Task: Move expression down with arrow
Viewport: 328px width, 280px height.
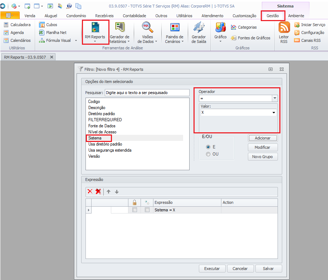Action: click(117, 192)
